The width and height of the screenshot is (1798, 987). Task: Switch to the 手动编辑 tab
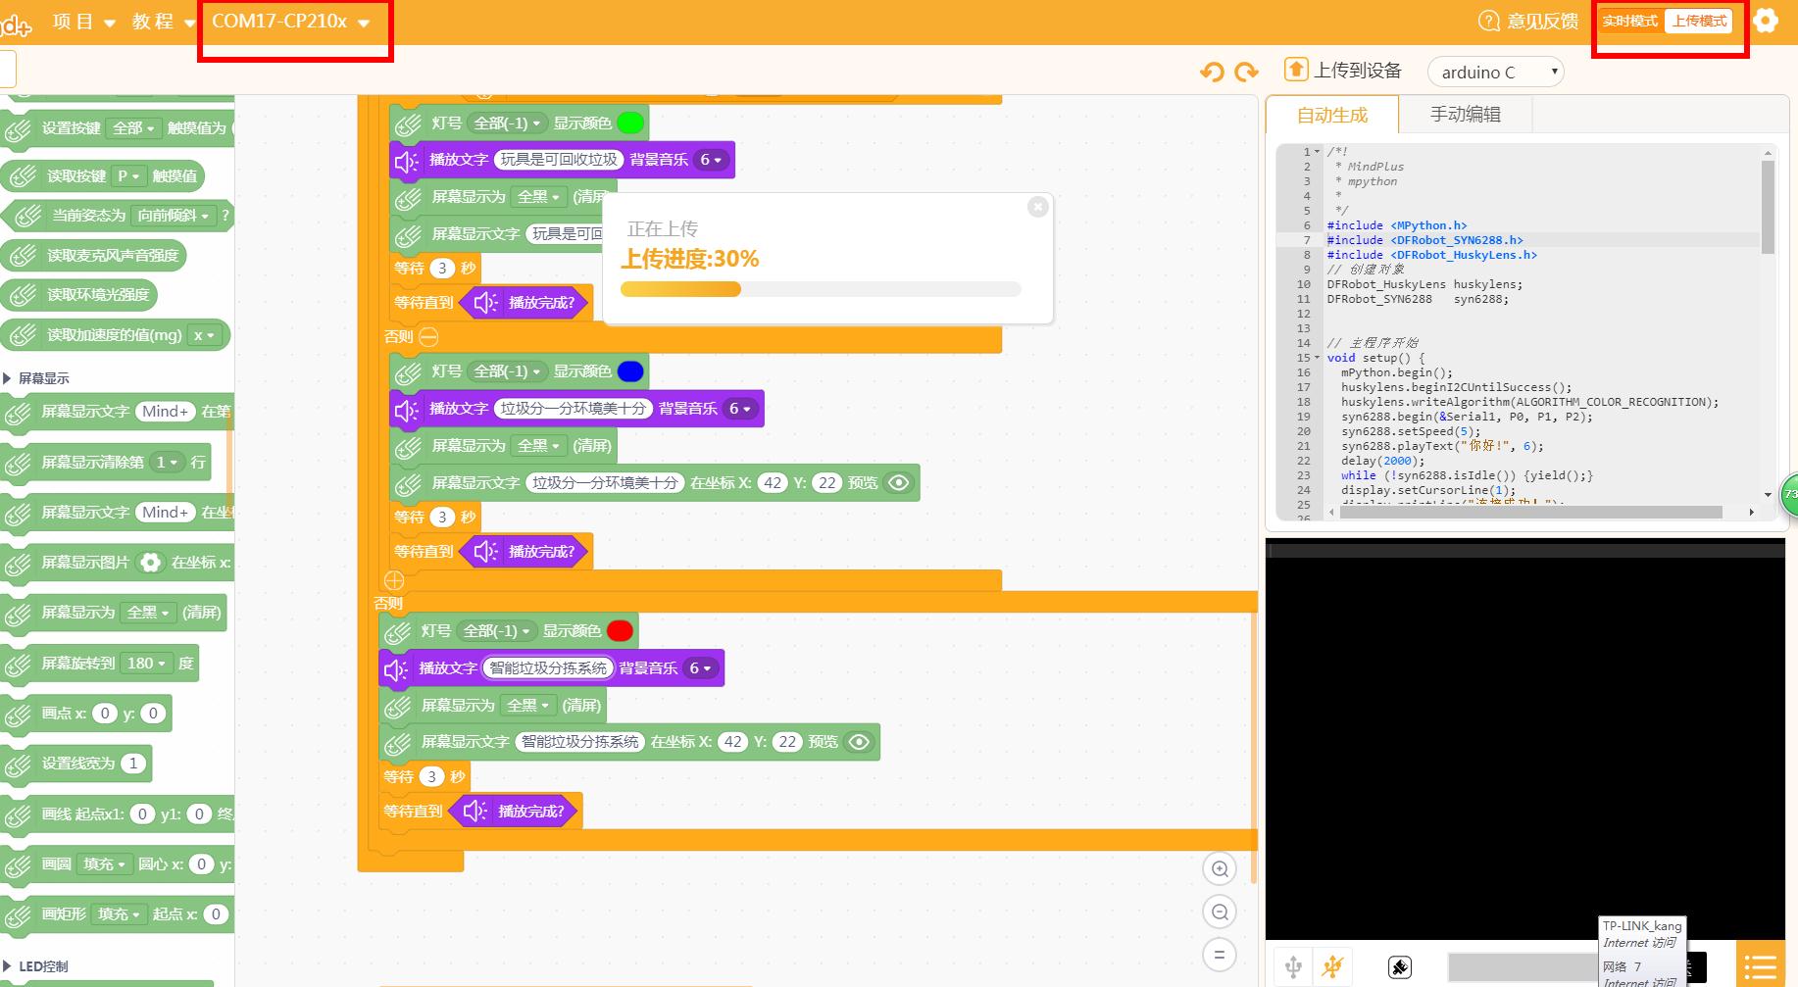pos(1465,115)
